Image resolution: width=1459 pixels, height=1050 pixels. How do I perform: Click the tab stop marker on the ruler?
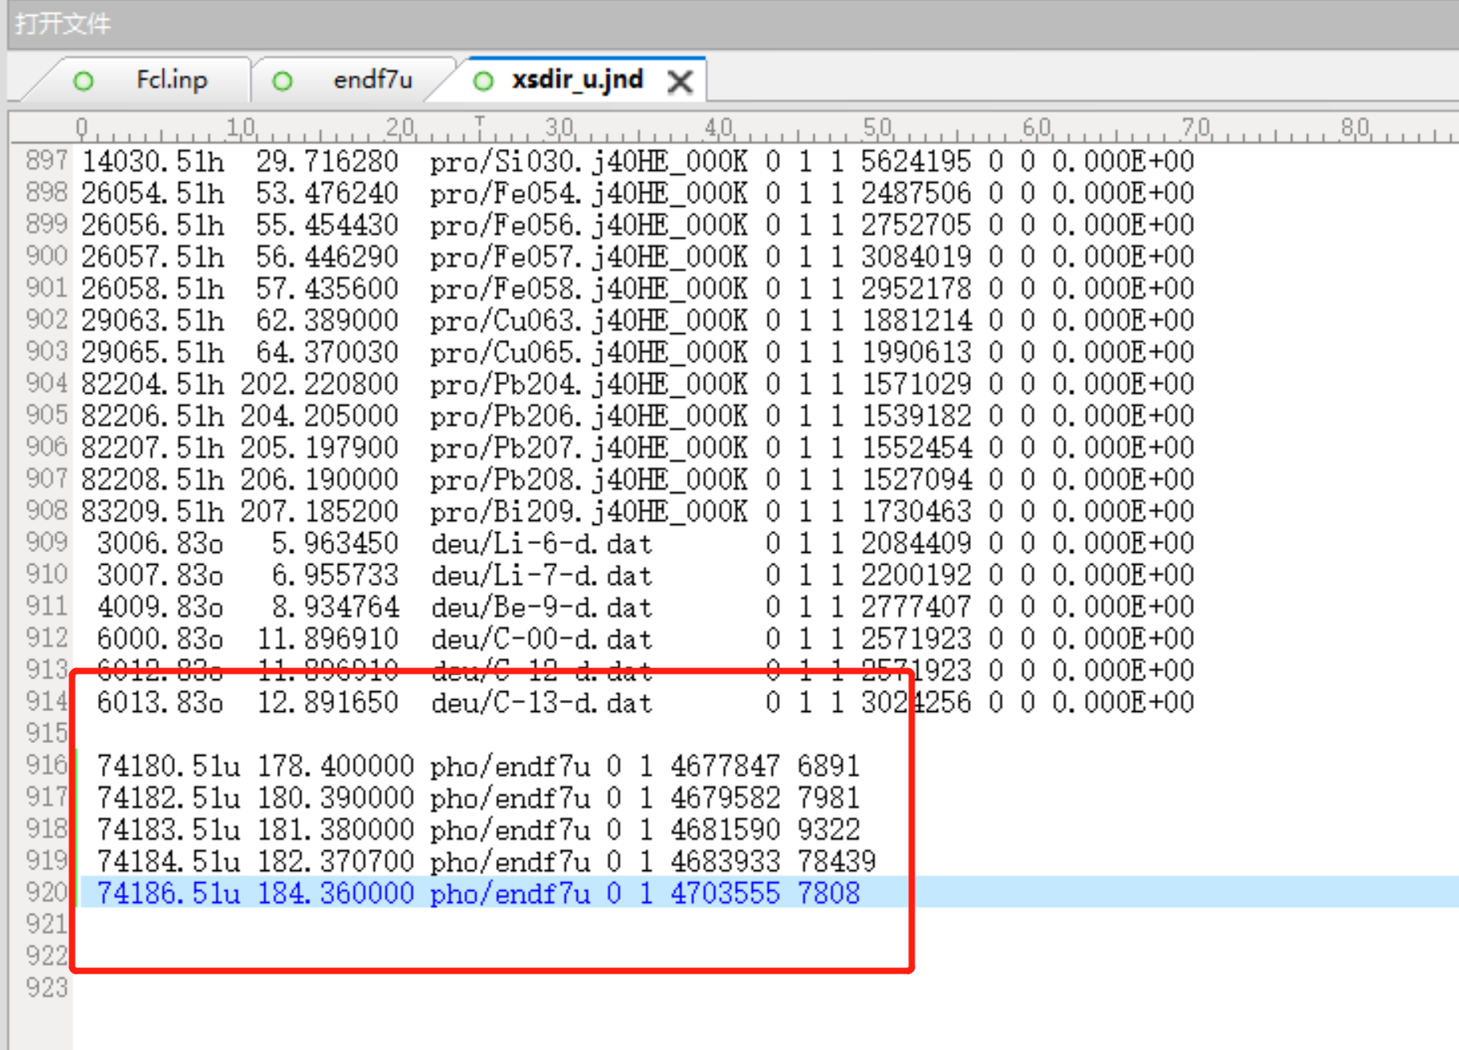pyautogui.click(x=479, y=123)
